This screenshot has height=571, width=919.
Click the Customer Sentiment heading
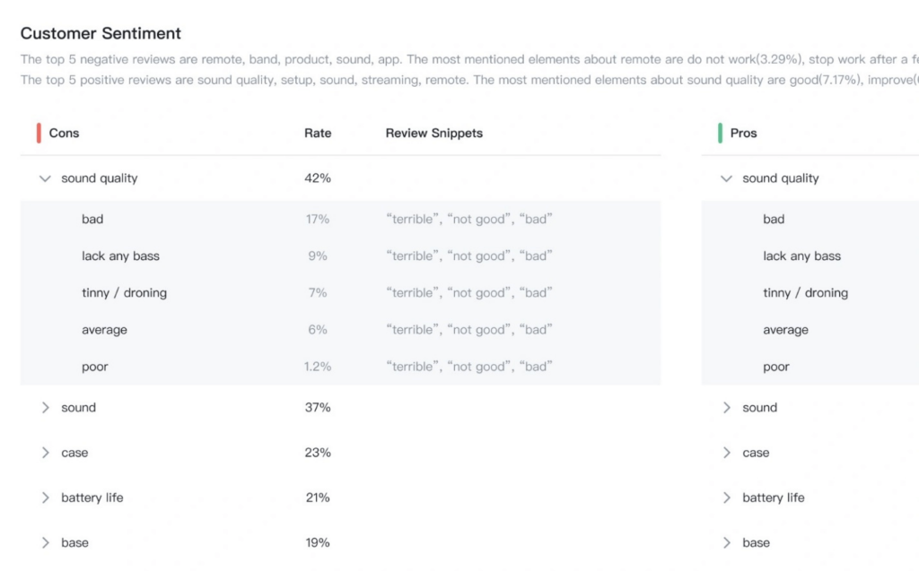coord(101,33)
